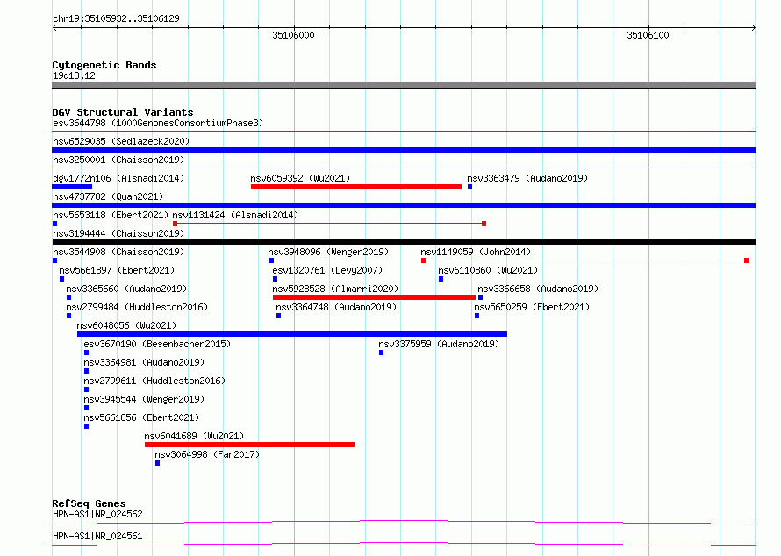Click the nsv6041689 Wu2021 red bar
Image resolution: width=781 pixels, height=556 pixels.
[249, 445]
